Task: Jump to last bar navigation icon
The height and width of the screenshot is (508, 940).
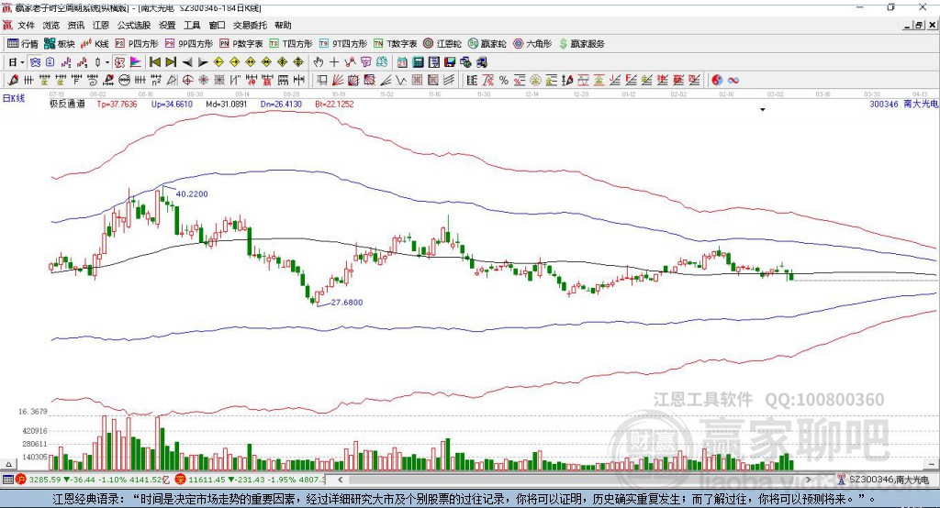Action: (171, 62)
